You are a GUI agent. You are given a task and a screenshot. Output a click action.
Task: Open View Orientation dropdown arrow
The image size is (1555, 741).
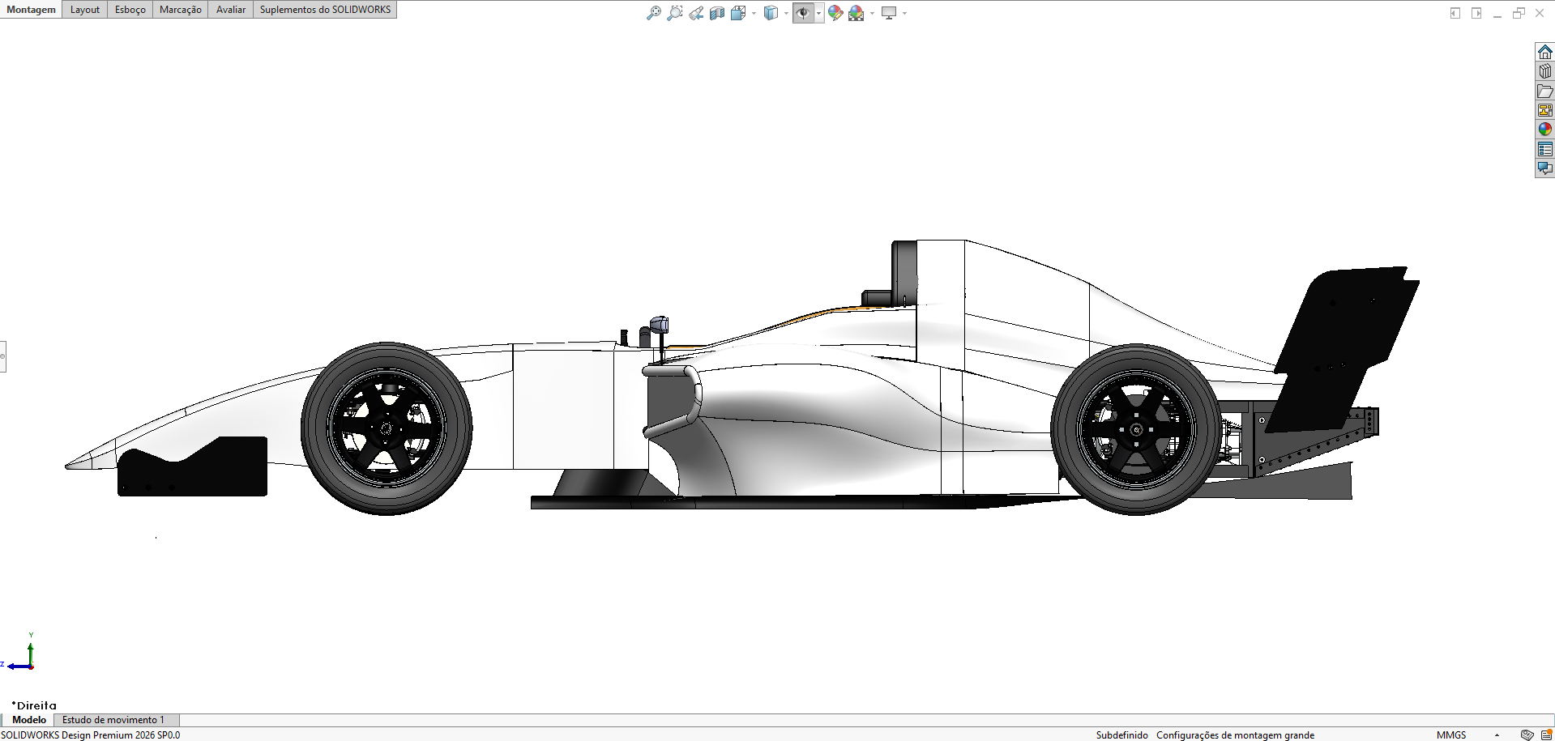[754, 13]
